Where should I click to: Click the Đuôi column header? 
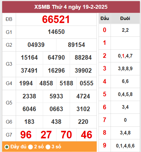125,18
